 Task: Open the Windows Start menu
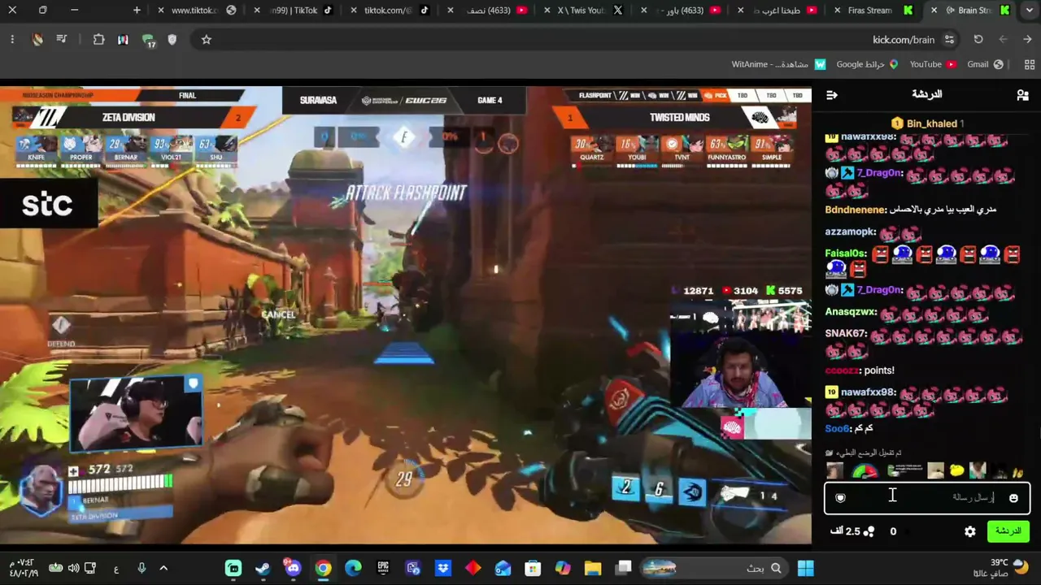coord(806,568)
